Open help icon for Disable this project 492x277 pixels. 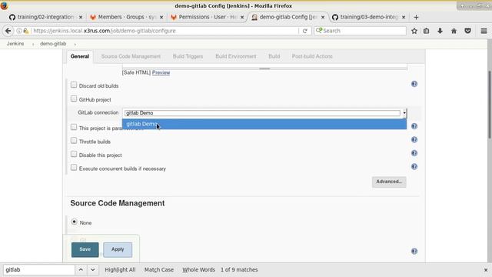click(x=414, y=153)
